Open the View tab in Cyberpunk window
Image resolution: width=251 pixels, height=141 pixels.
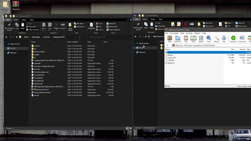pyautogui.click(x=31, y=20)
